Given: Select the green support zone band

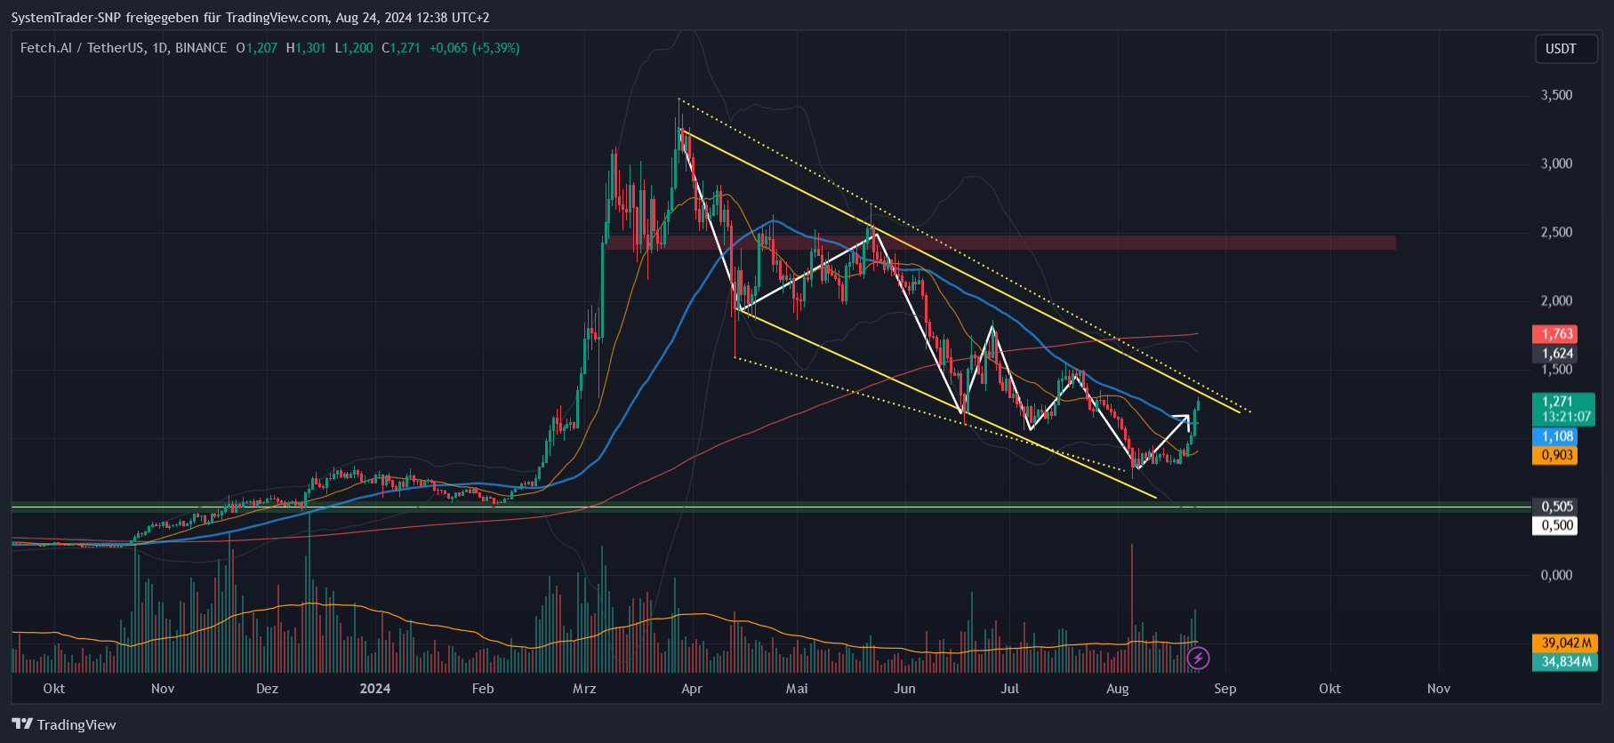Looking at the screenshot, I should [x=772, y=507].
